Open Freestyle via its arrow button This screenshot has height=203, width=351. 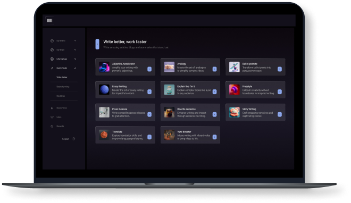pyautogui.click(x=280, y=91)
